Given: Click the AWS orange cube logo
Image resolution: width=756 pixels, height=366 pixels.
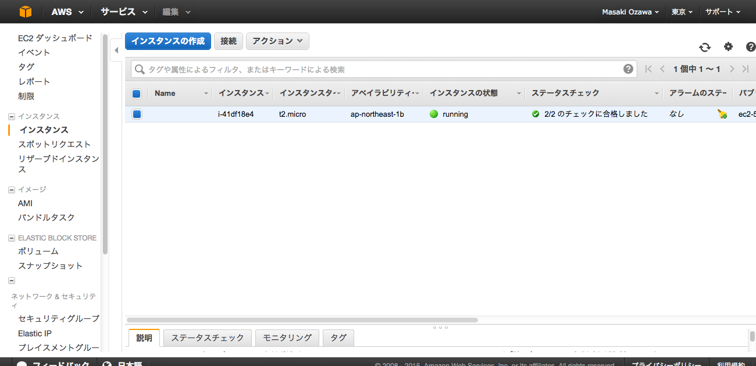Looking at the screenshot, I should click(x=25, y=12).
